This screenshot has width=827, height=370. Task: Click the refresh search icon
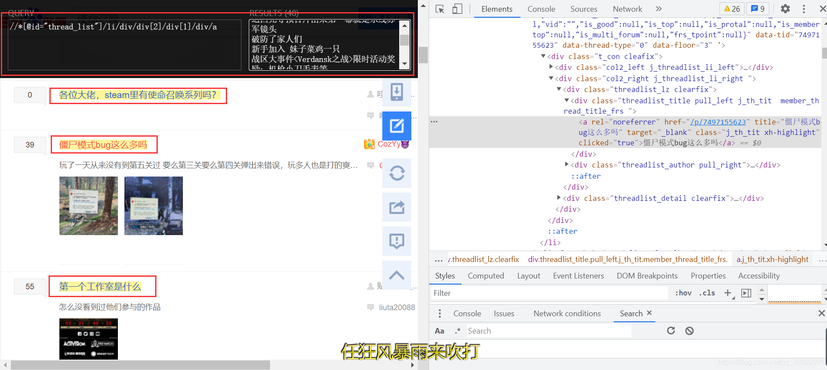coord(671,331)
